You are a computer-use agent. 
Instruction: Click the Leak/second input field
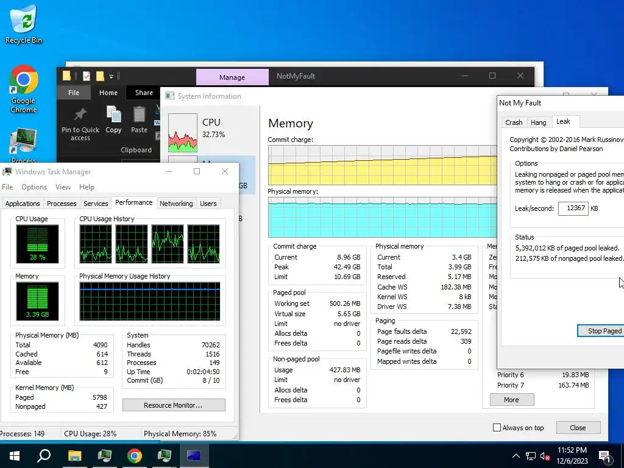coord(573,208)
